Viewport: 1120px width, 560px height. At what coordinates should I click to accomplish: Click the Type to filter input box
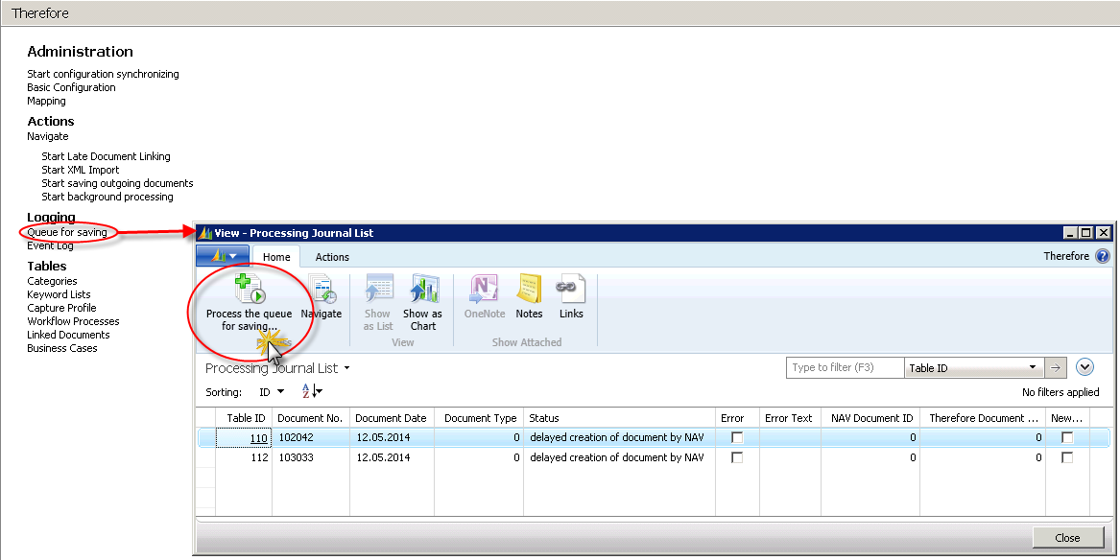click(845, 368)
